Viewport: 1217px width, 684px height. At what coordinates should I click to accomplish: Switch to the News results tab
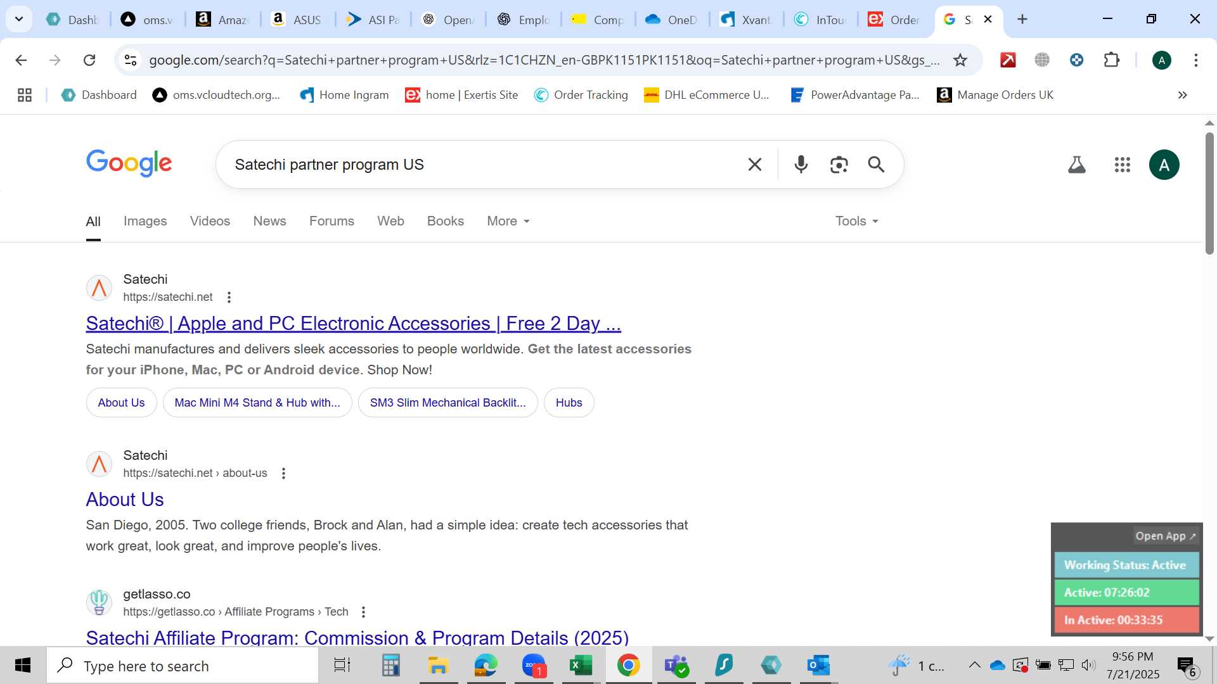click(269, 221)
